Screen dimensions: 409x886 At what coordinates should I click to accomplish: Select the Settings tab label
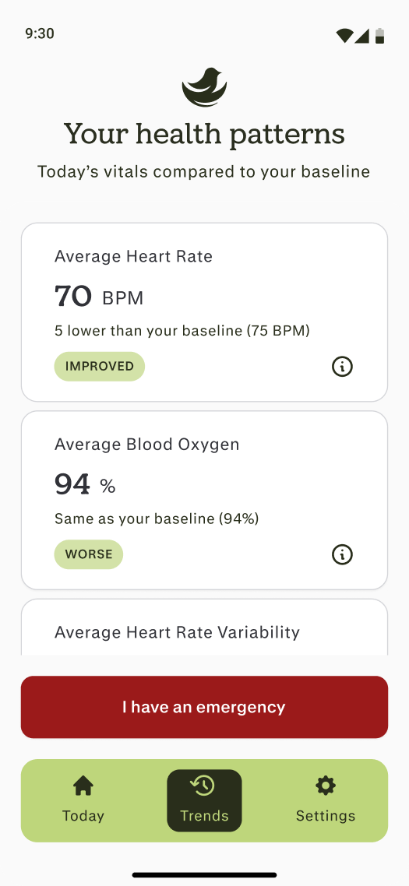pyautogui.click(x=326, y=815)
